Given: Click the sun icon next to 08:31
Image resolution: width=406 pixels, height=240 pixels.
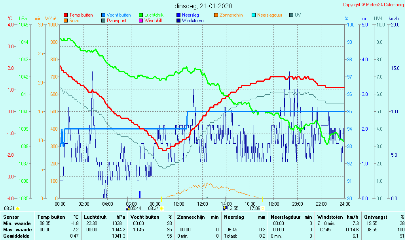Looking at the screenshot, I should tap(18, 208).
